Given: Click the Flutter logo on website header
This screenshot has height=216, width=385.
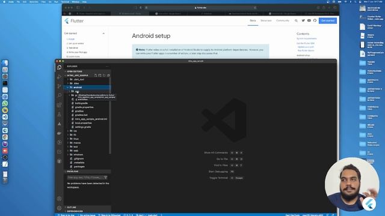Looking at the screenshot, I should 74,21.
